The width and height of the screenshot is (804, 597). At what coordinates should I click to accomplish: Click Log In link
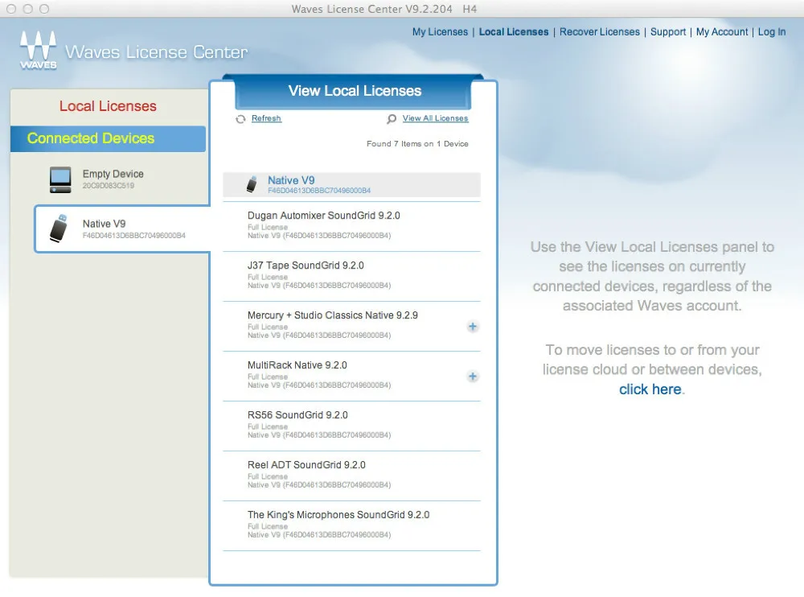pyautogui.click(x=772, y=32)
